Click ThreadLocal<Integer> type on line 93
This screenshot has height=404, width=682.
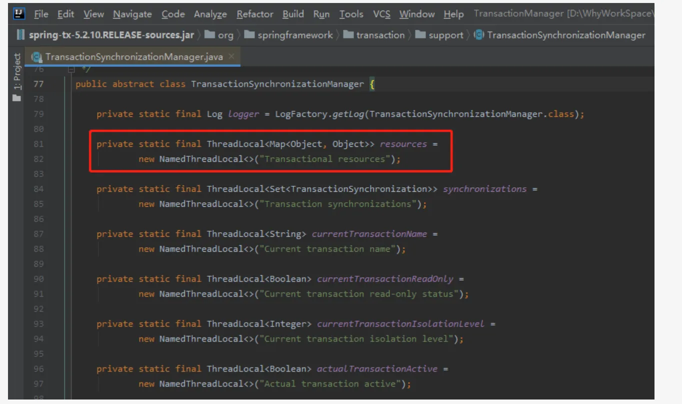coord(259,324)
